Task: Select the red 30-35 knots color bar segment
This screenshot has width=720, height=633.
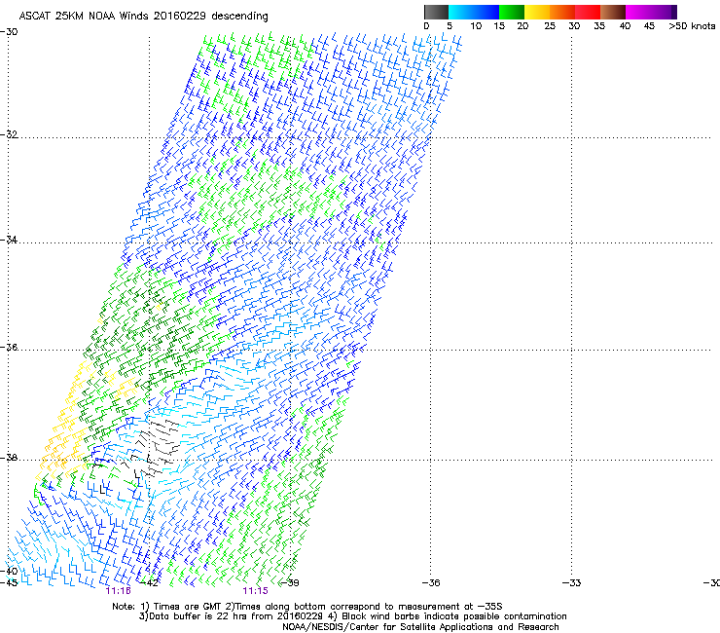Action: point(588,12)
